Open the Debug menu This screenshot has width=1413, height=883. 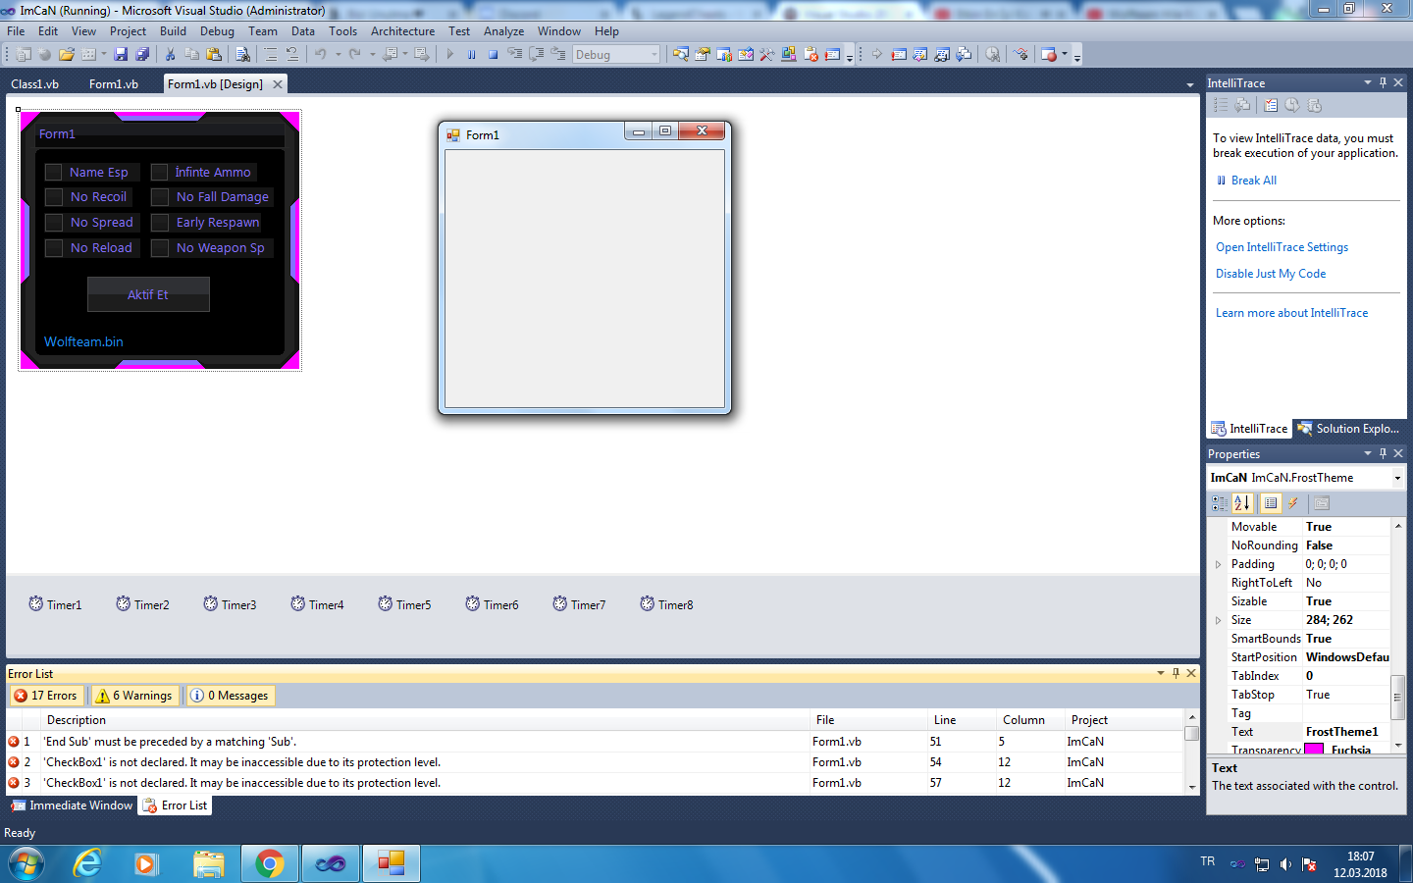click(217, 31)
